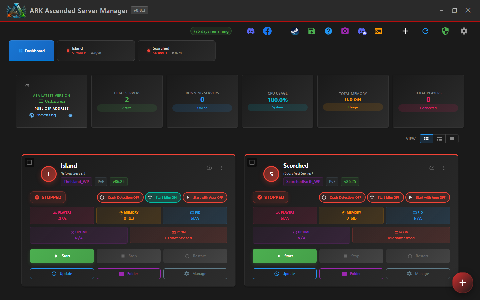Open the Discord bot settings icon
This screenshot has width=480, height=300.
pos(362,31)
